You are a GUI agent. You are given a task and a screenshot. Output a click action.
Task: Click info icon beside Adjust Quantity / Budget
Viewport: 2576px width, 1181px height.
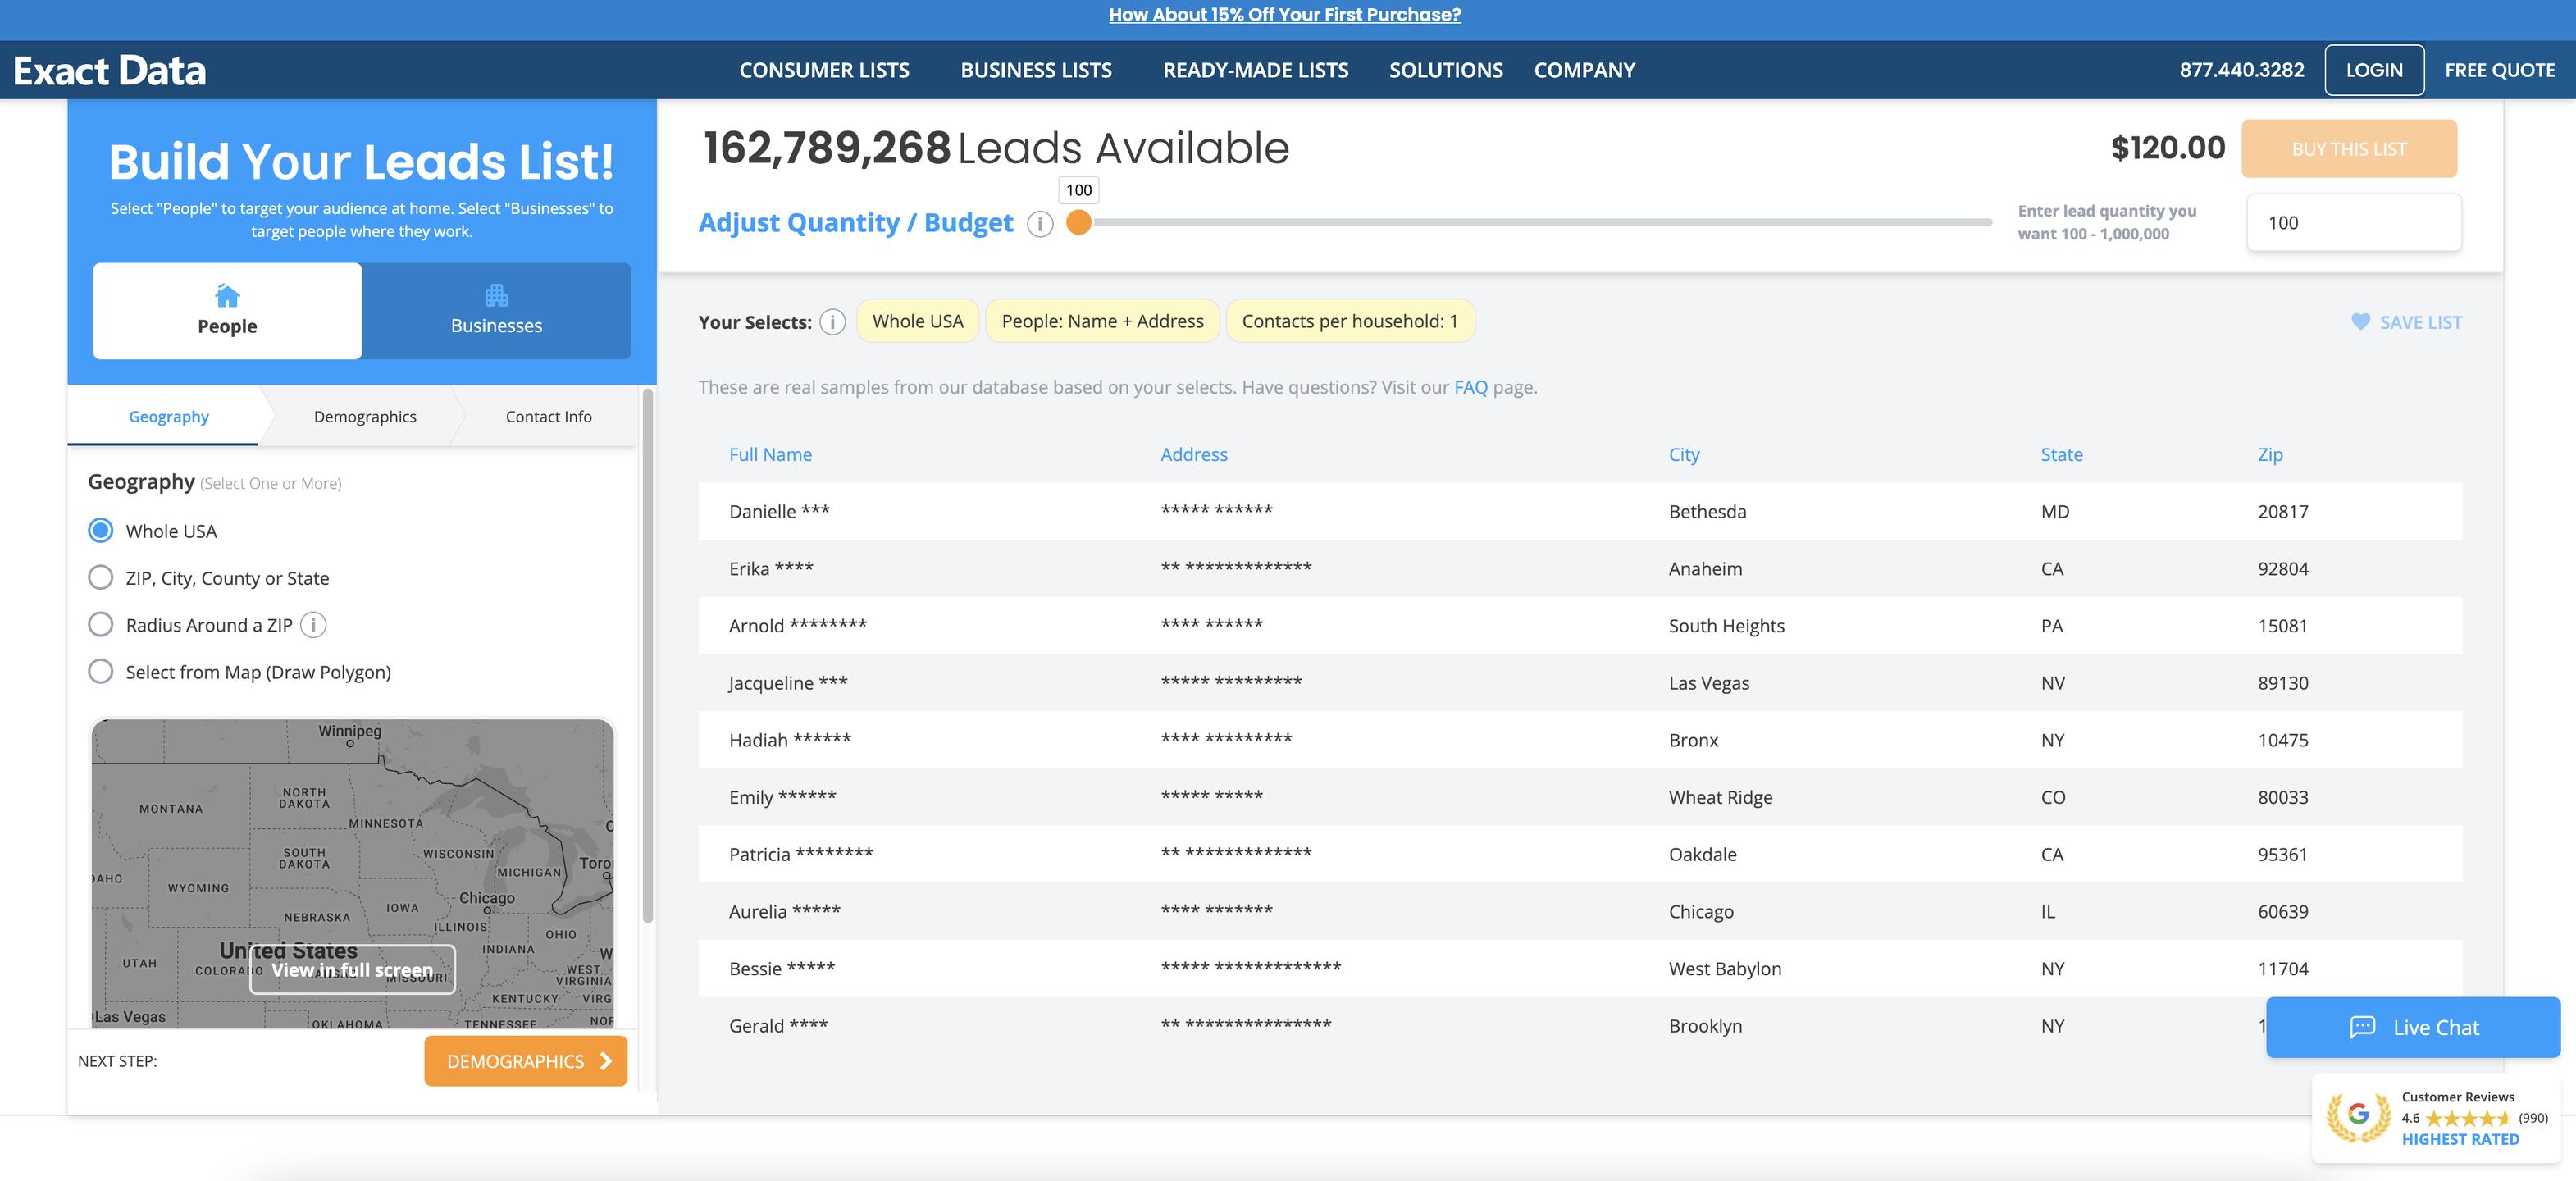[1040, 224]
